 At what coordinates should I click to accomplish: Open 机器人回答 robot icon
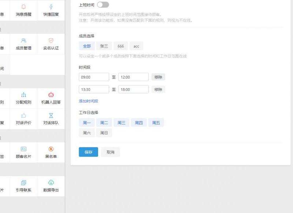[x=51, y=95]
